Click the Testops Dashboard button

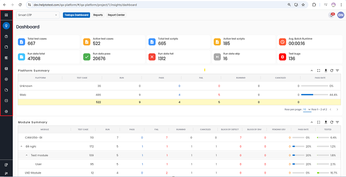(76, 15)
